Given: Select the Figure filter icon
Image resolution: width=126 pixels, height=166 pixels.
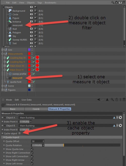Looking at the screenshot, I should 10,18.
